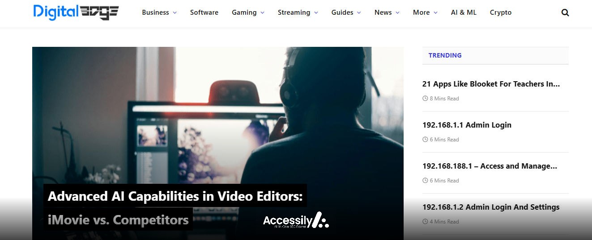
Task: Expand the Streaming menu chevron
Action: pyautogui.click(x=316, y=13)
